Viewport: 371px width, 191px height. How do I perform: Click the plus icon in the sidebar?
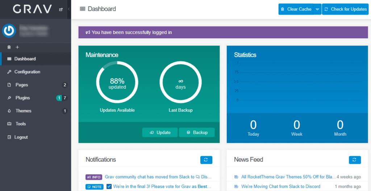[17, 47]
